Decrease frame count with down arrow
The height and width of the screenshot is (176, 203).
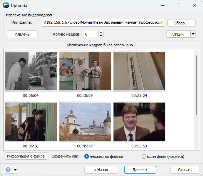tap(101, 36)
